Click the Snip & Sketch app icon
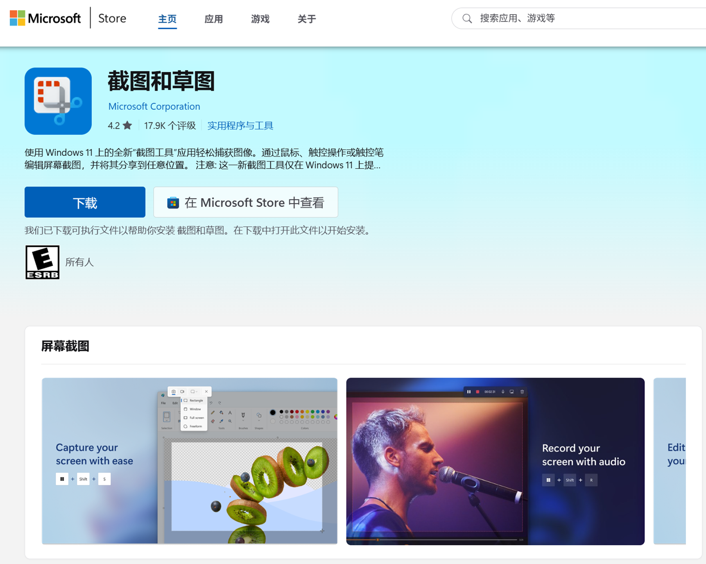Screen dimensions: 706x564 [58, 101]
